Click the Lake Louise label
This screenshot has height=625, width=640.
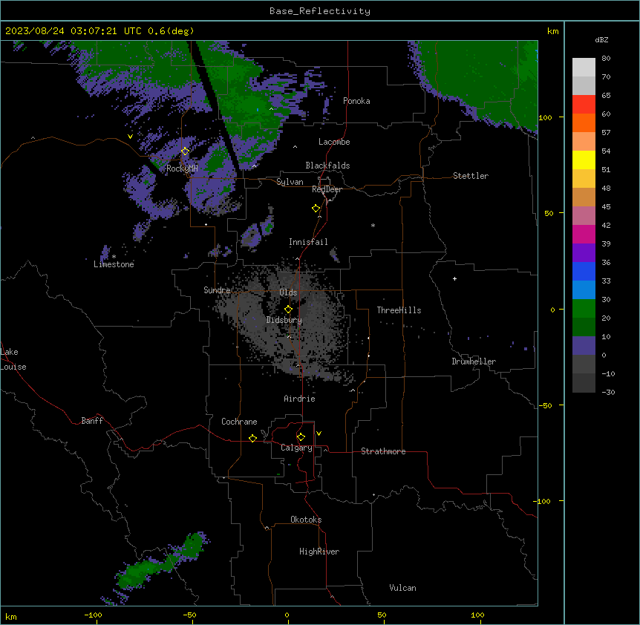[x=13, y=359]
